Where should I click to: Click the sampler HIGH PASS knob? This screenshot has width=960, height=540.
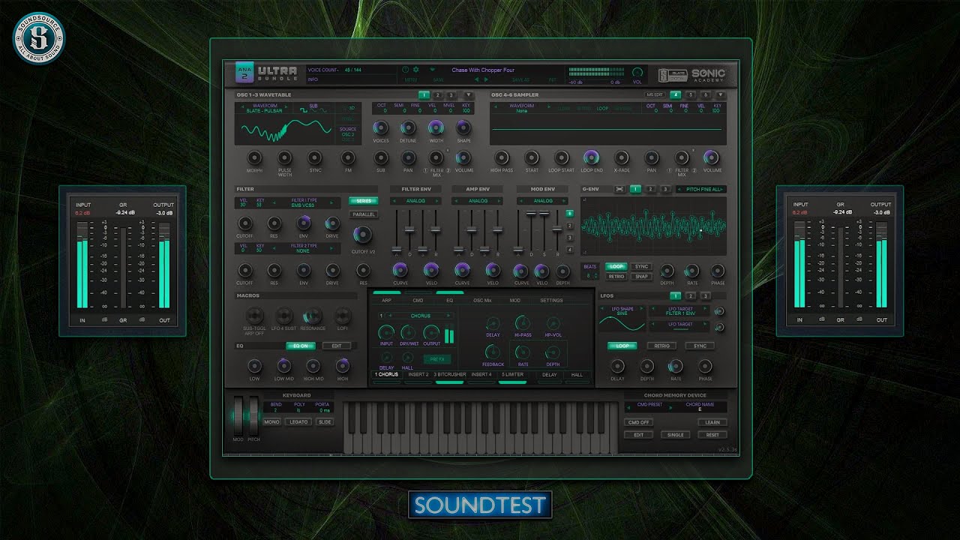click(501, 157)
